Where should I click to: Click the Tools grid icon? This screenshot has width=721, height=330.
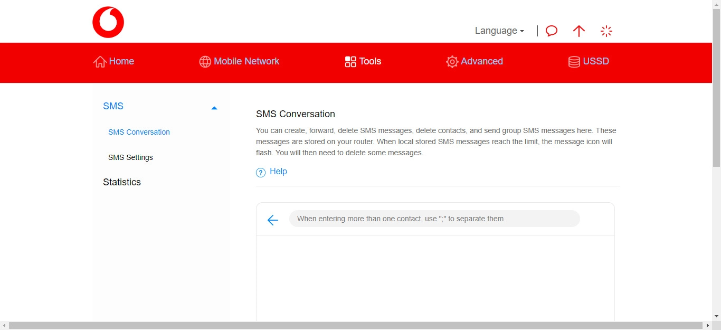(350, 61)
